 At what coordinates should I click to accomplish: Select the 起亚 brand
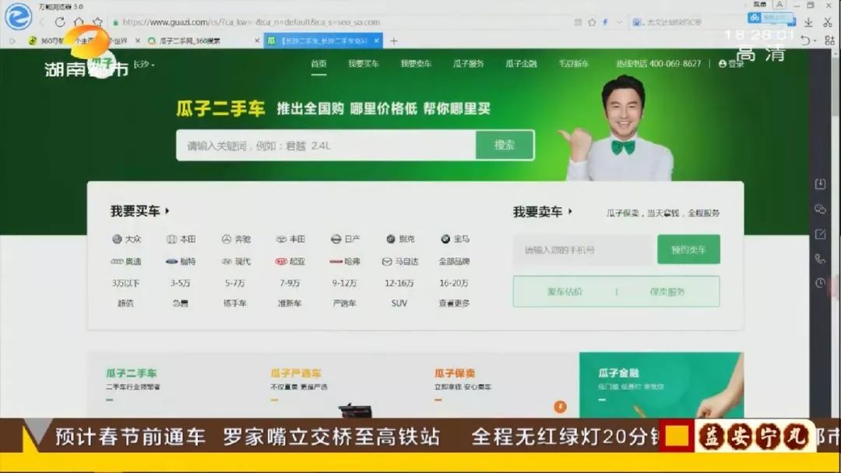(290, 261)
